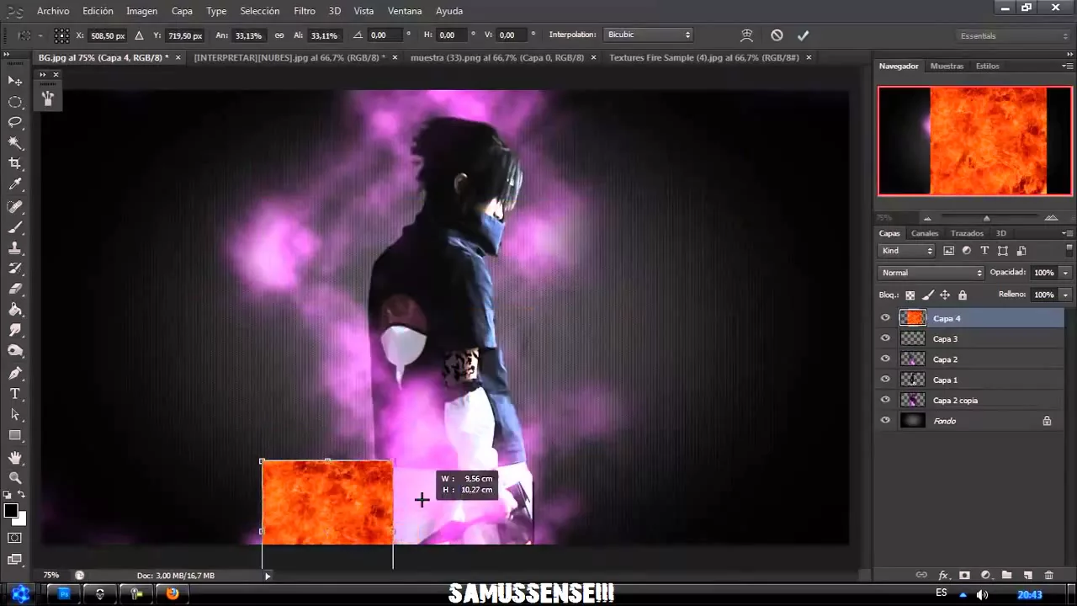Open the Filtro menu
1077x606 pixels.
pos(305,11)
